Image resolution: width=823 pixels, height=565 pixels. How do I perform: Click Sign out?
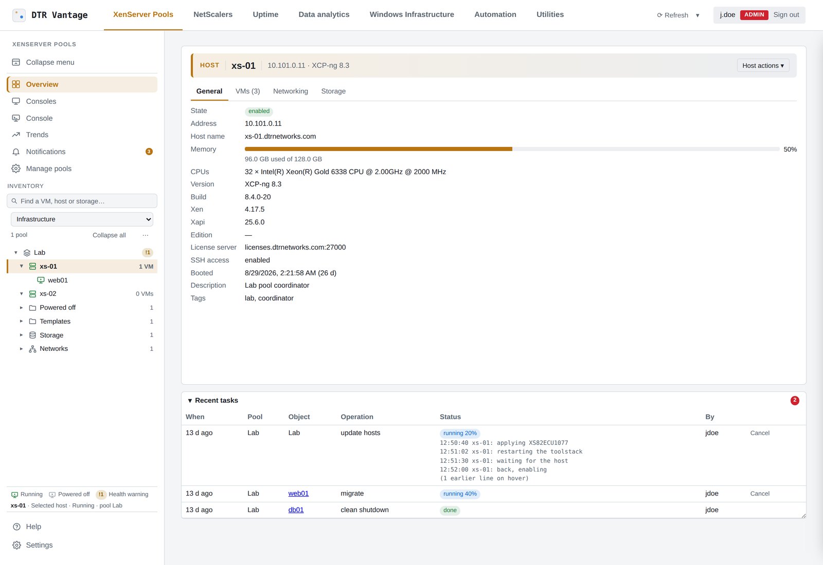click(786, 15)
